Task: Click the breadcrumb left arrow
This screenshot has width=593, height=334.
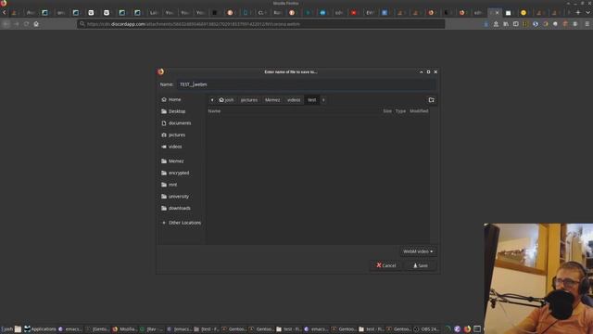Action: pyautogui.click(x=212, y=100)
